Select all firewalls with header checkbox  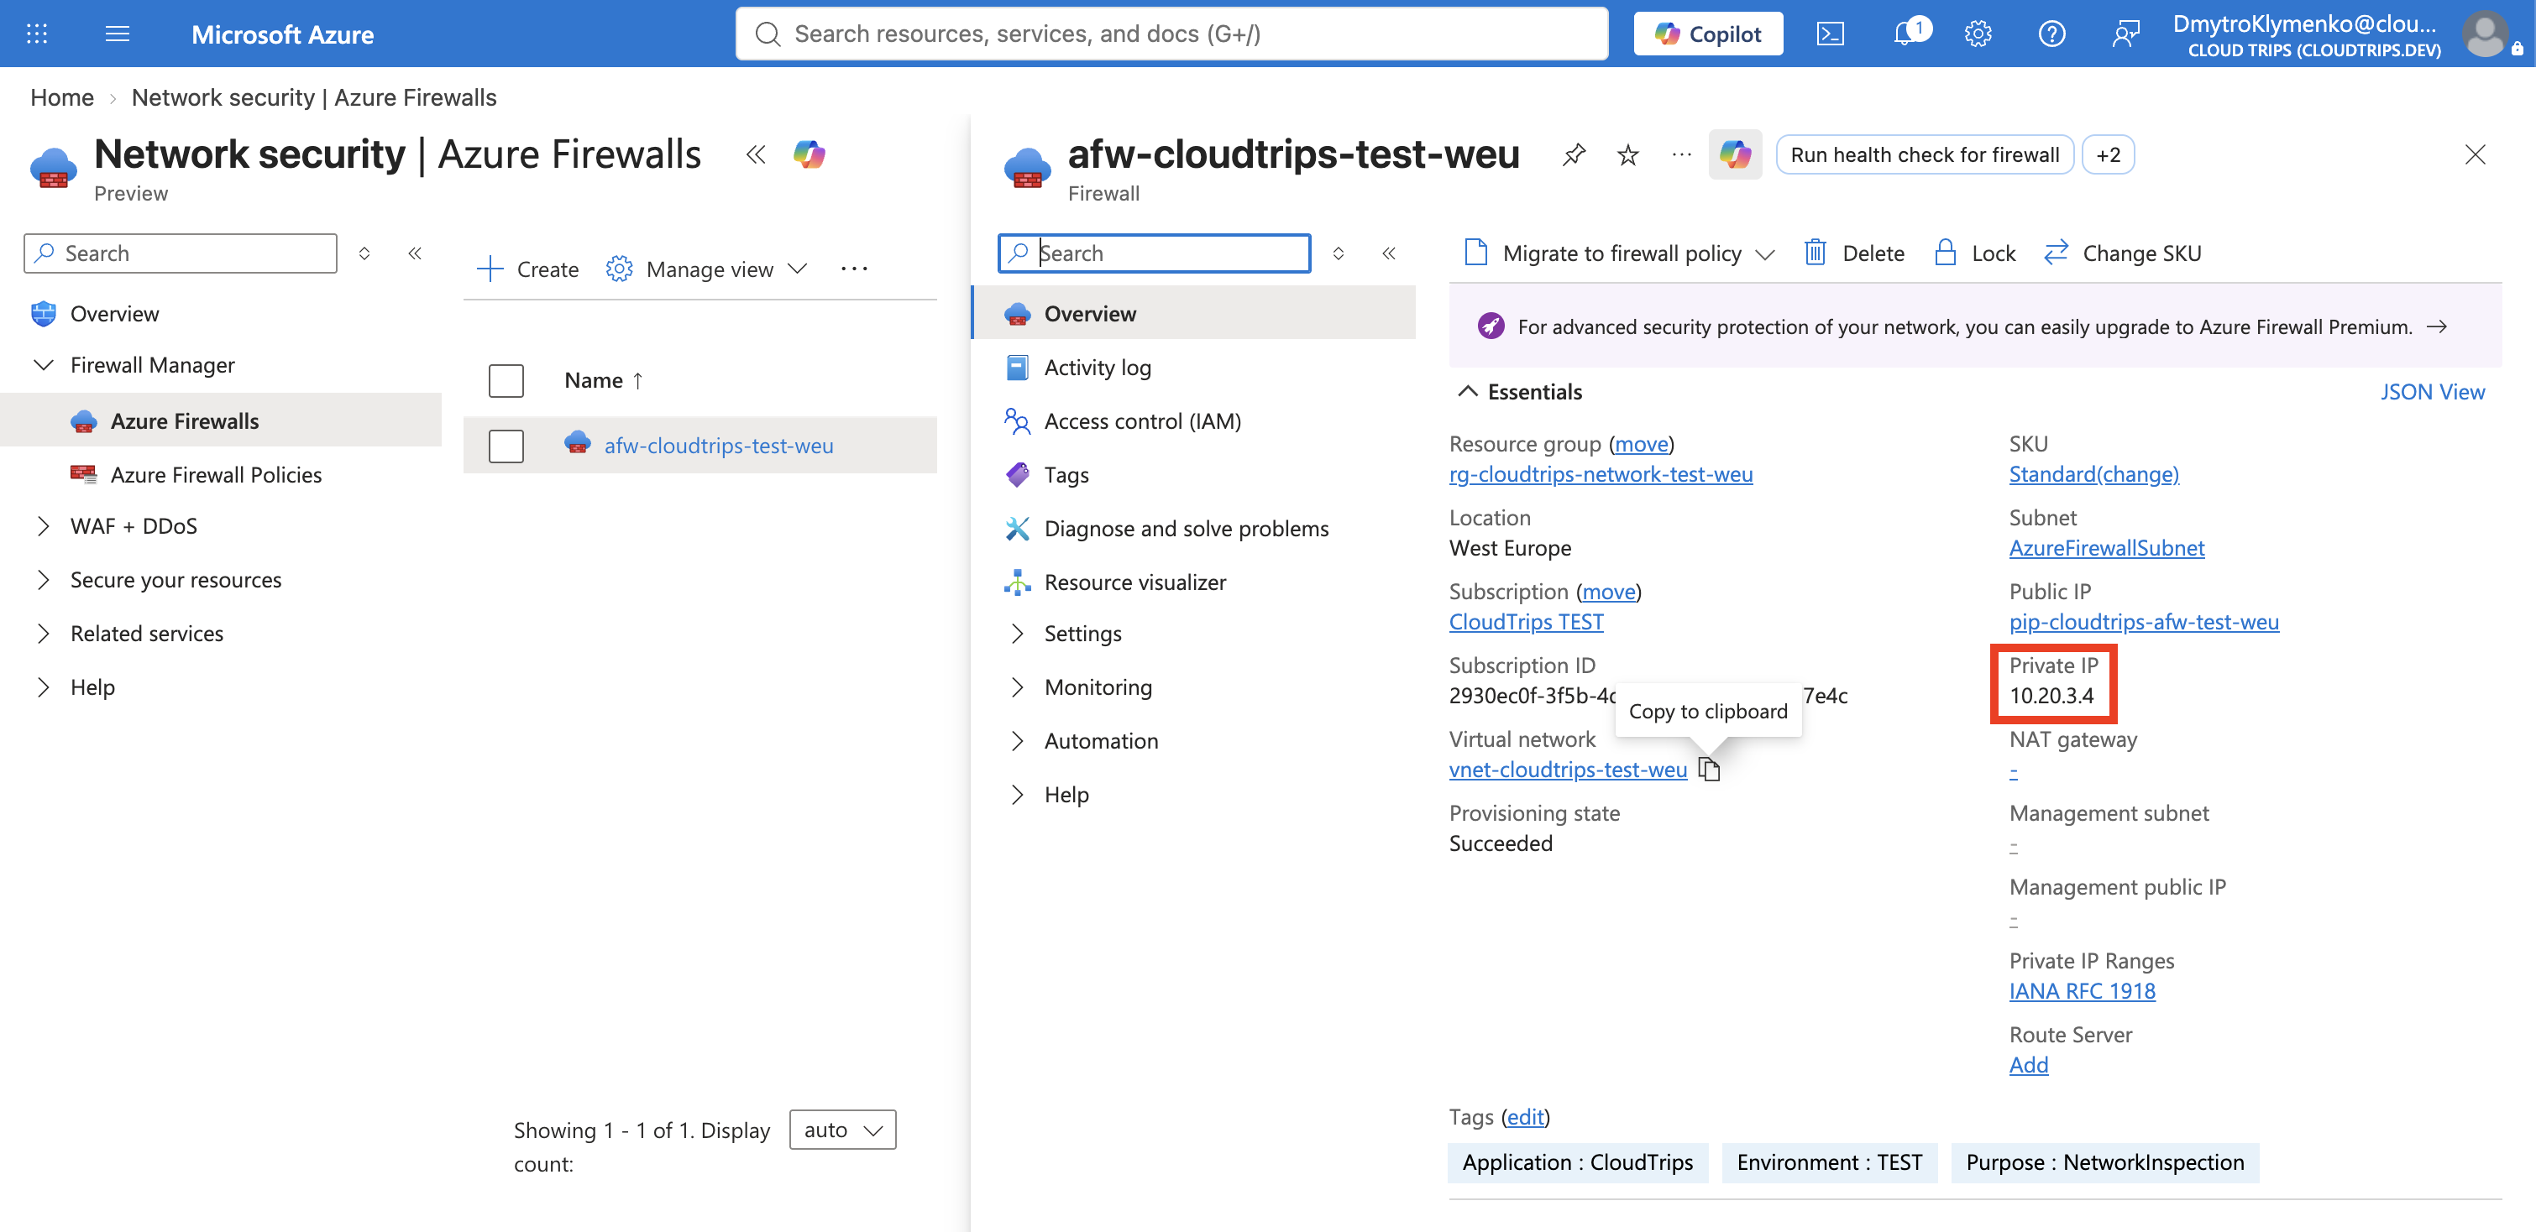(506, 381)
